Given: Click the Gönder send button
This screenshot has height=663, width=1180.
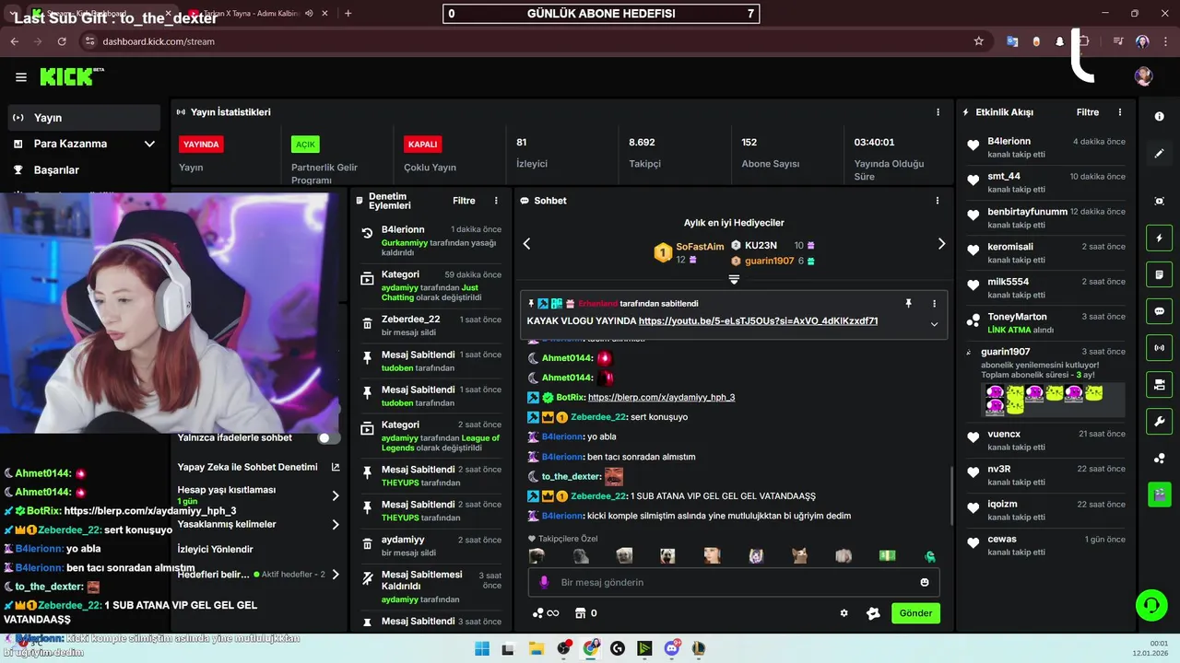Looking at the screenshot, I should click(x=915, y=613).
